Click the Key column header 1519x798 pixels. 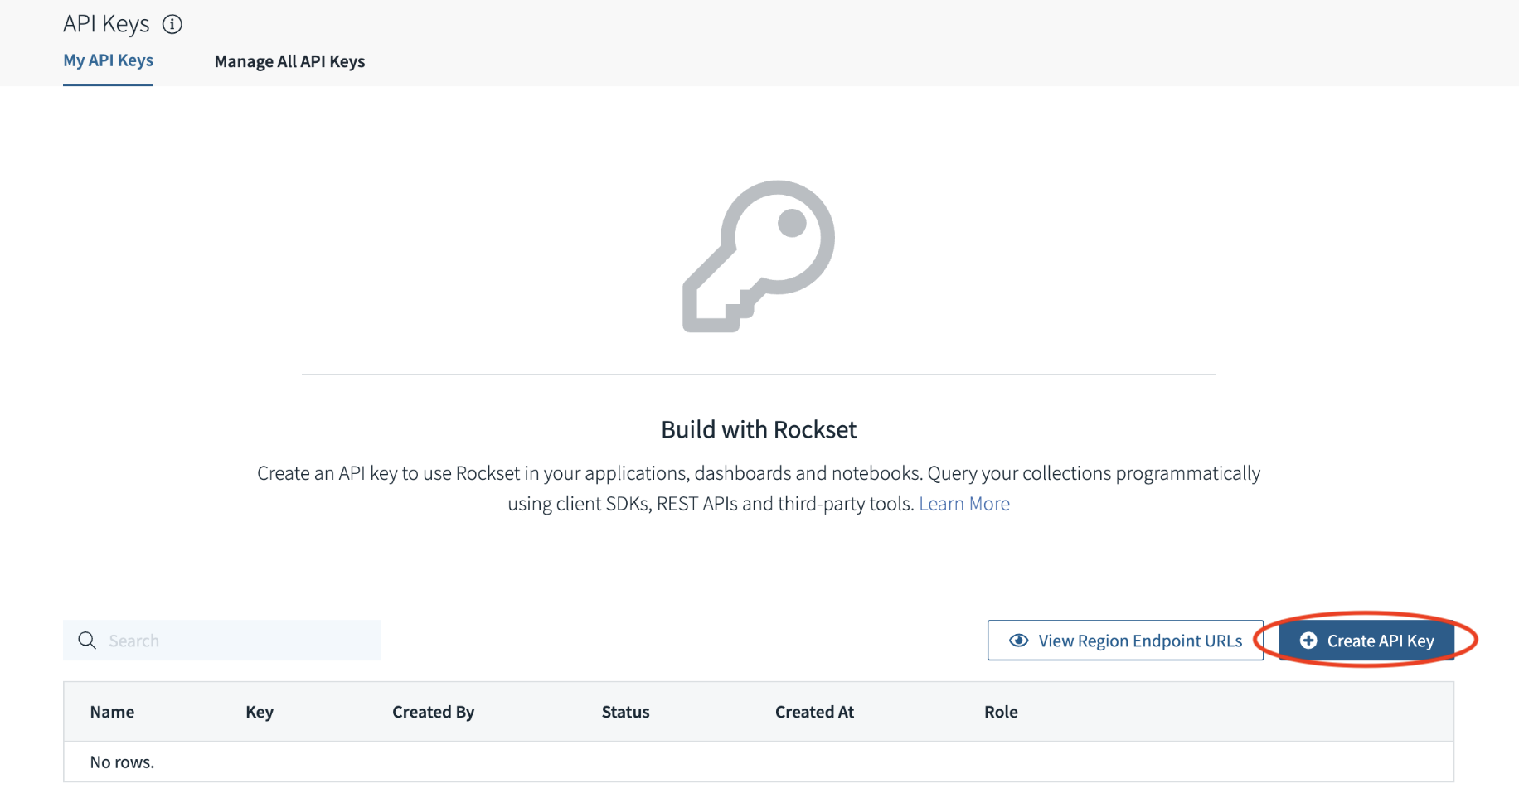coord(260,712)
